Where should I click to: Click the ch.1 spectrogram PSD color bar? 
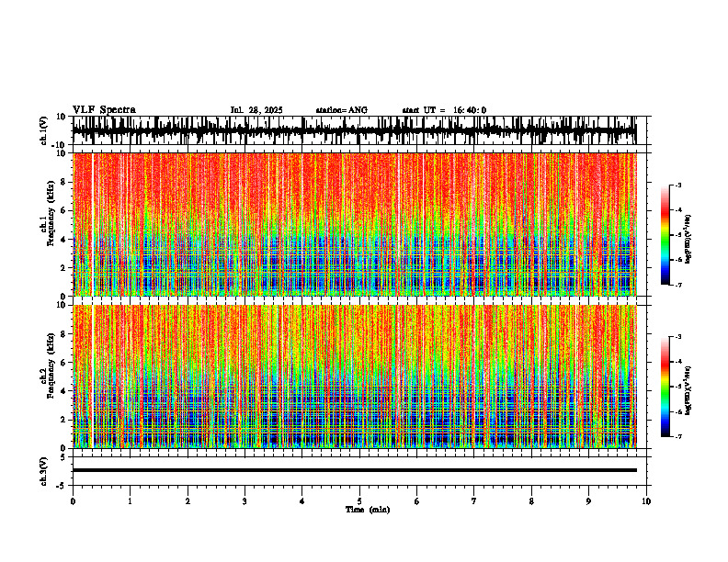[x=665, y=235]
